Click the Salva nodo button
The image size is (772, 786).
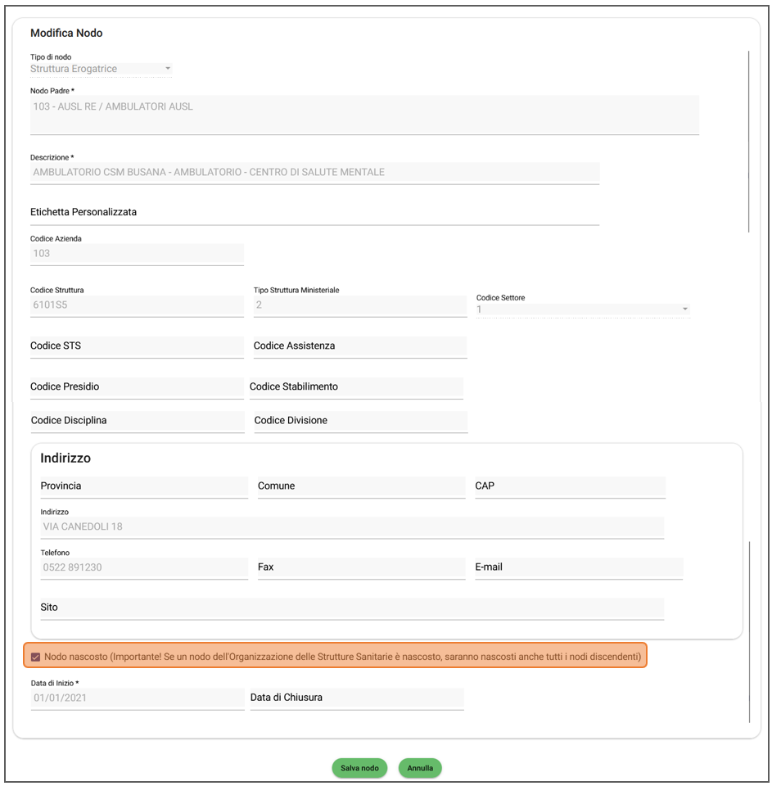coord(359,768)
